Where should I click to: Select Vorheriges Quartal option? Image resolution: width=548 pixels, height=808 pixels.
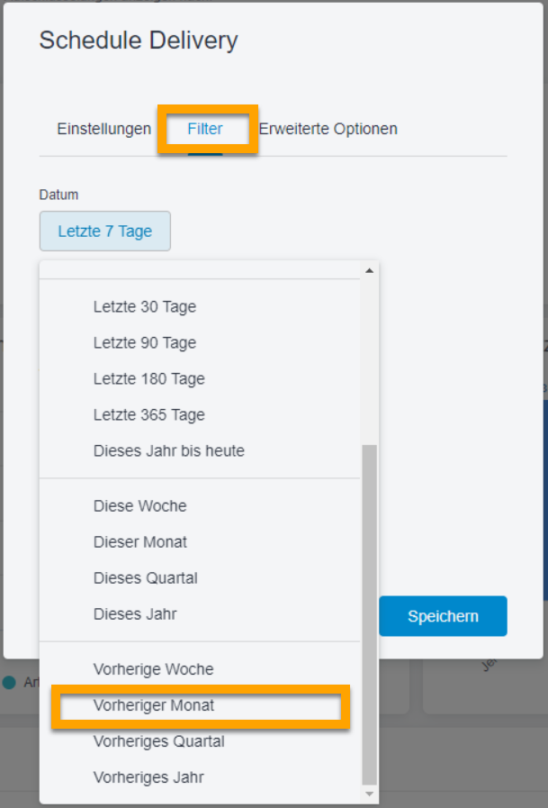pyautogui.click(x=158, y=741)
